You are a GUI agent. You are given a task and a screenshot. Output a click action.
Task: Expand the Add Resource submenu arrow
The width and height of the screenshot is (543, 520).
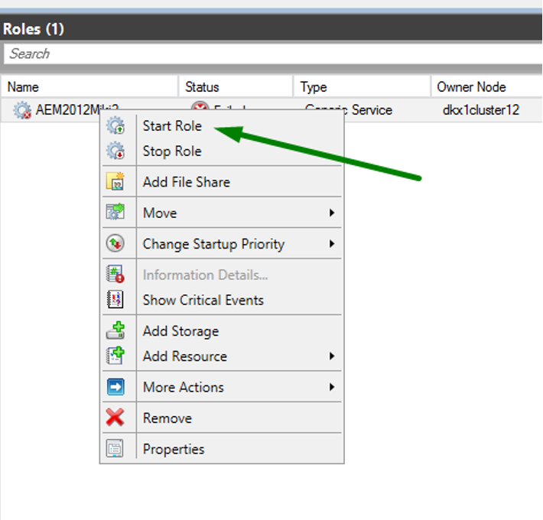pyautogui.click(x=332, y=356)
